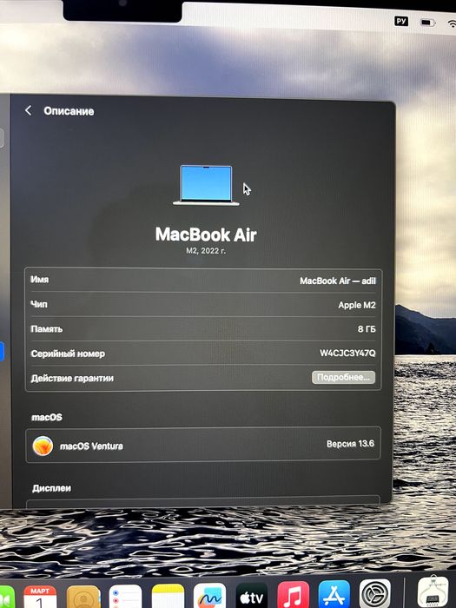
Task: Click the Apple M2 chip value
Action: pos(357,305)
